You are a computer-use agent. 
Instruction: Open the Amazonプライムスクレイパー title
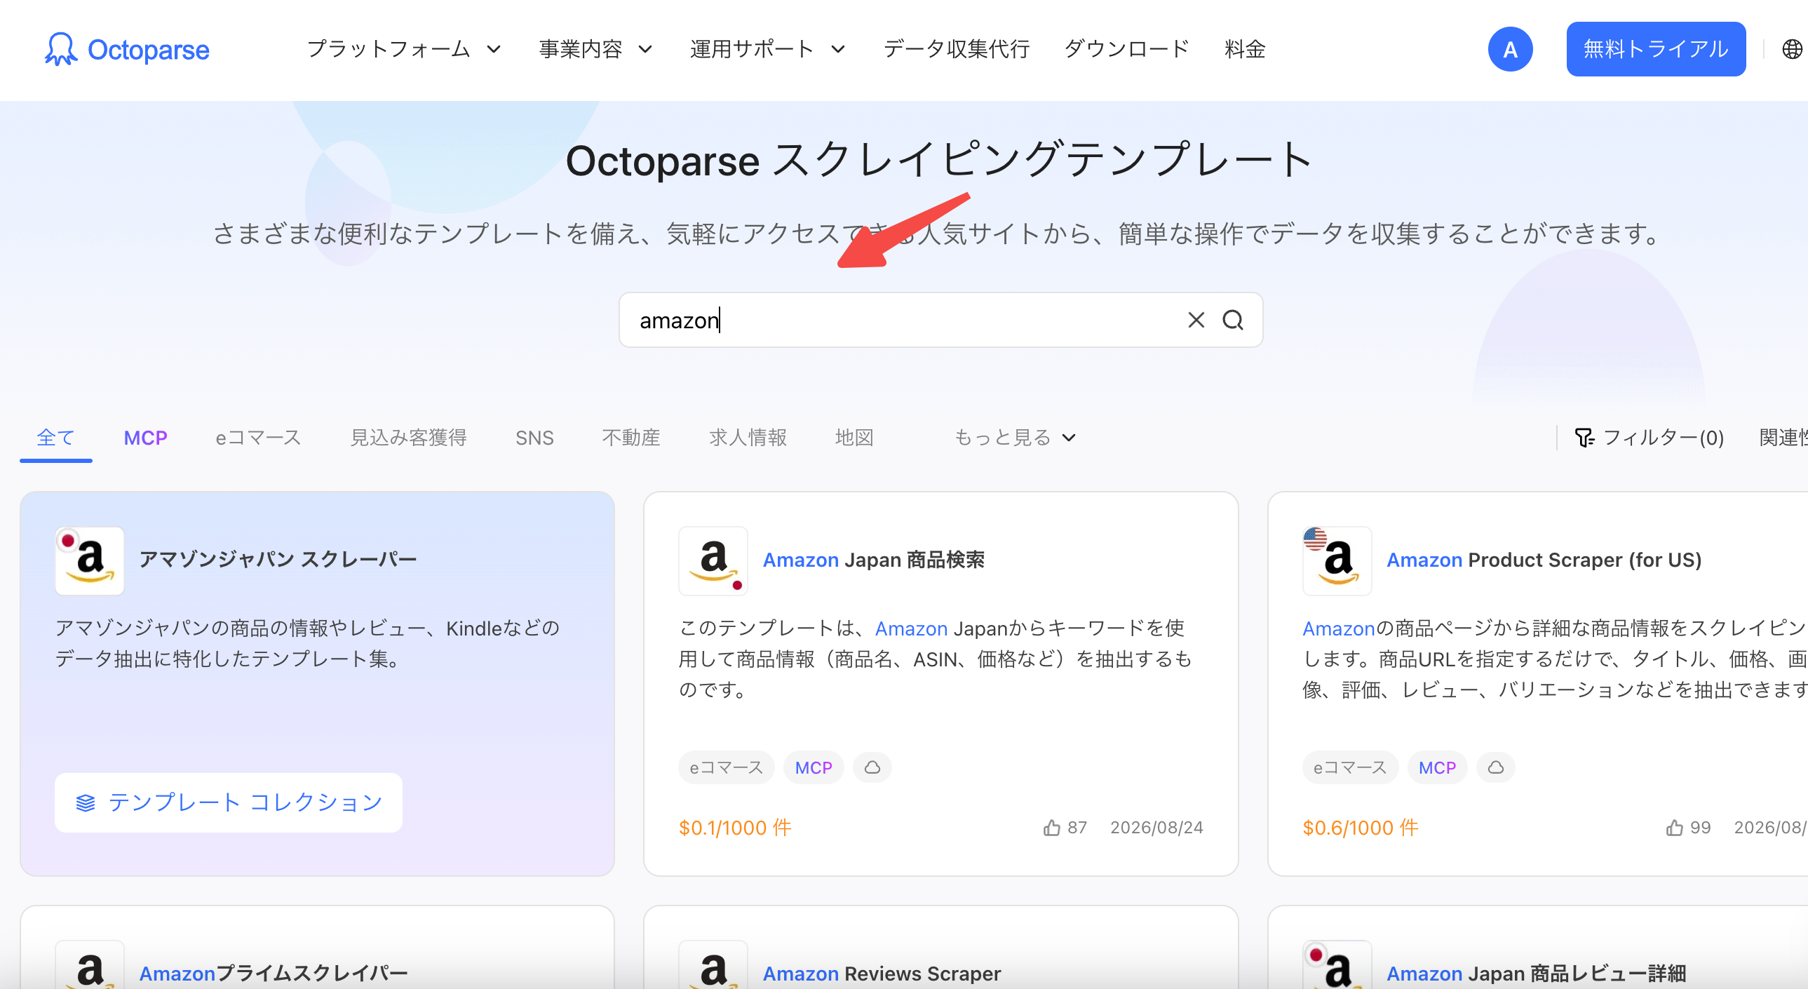pyautogui.click(x=273, y=973)
